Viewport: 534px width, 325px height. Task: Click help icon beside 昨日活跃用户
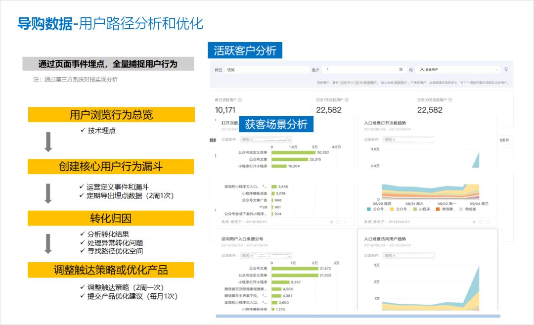tap(240, 100)
